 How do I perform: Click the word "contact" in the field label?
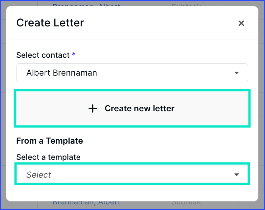pos(57,55)
